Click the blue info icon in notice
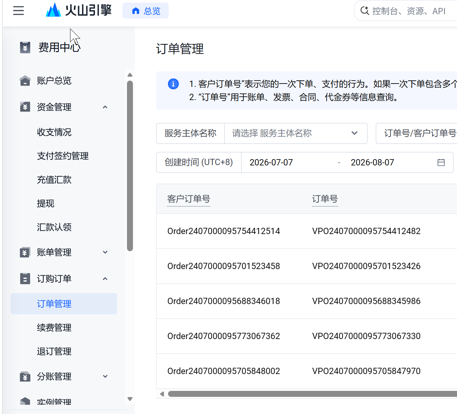Viewport: 457px width, 414px height. pyautogui.click(x=173, y=84)
